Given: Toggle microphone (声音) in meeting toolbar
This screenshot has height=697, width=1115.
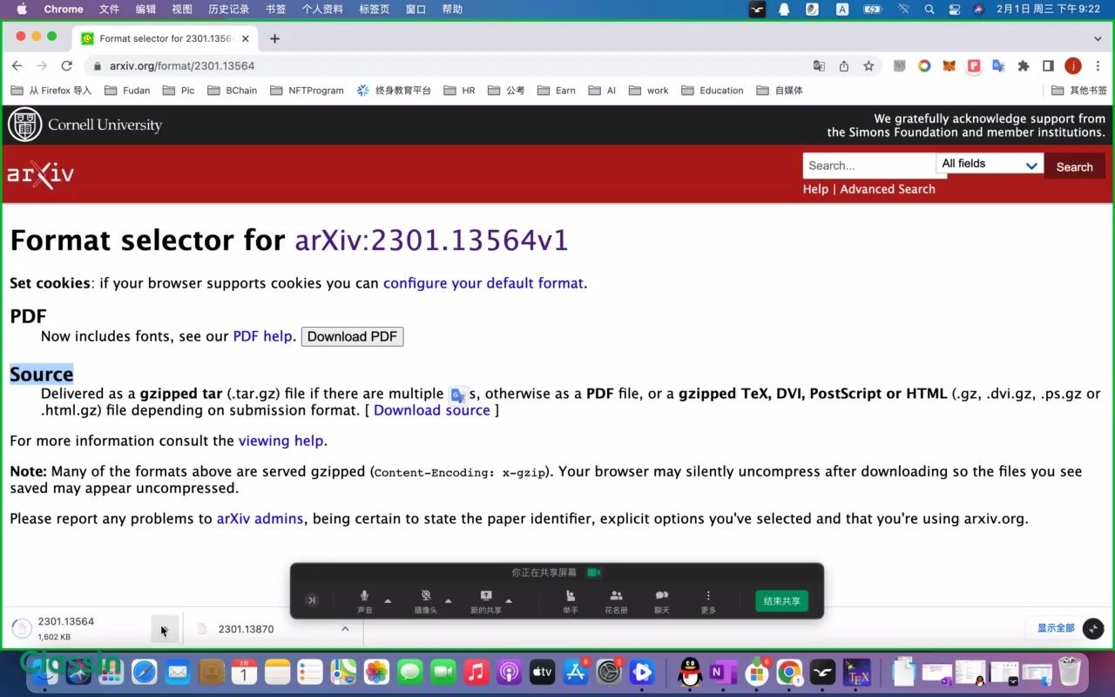Looking at the screenshot, I should point(365,599).
